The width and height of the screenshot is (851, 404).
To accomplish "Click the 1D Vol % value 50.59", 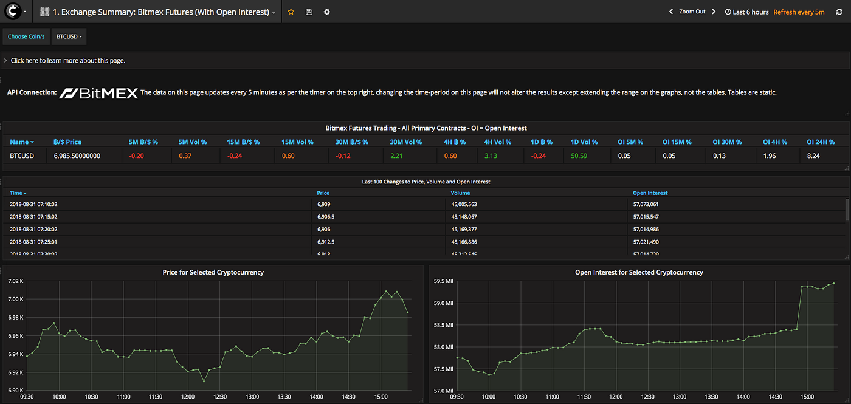I will tap(579, 156).
